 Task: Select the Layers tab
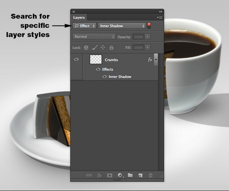[x=79, y=18]
